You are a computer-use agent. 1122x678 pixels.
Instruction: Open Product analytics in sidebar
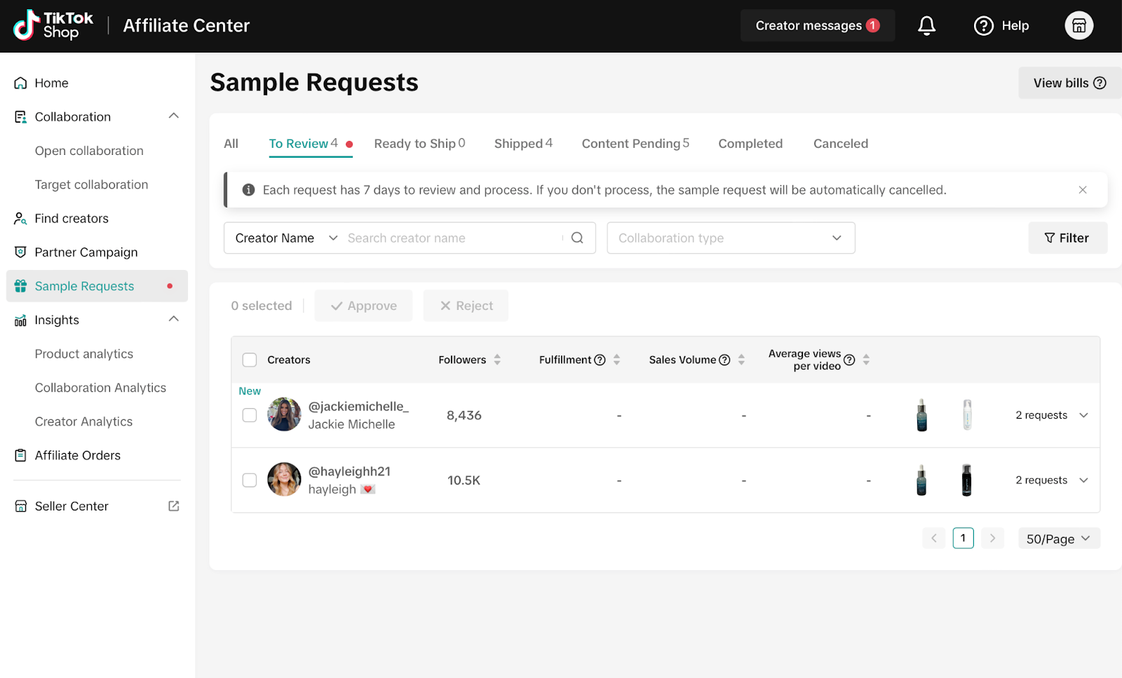tap(84, 354)
